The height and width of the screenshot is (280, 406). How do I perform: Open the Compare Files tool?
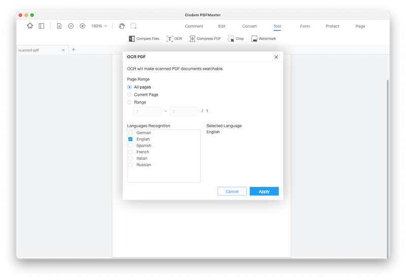tap(144, 39)
